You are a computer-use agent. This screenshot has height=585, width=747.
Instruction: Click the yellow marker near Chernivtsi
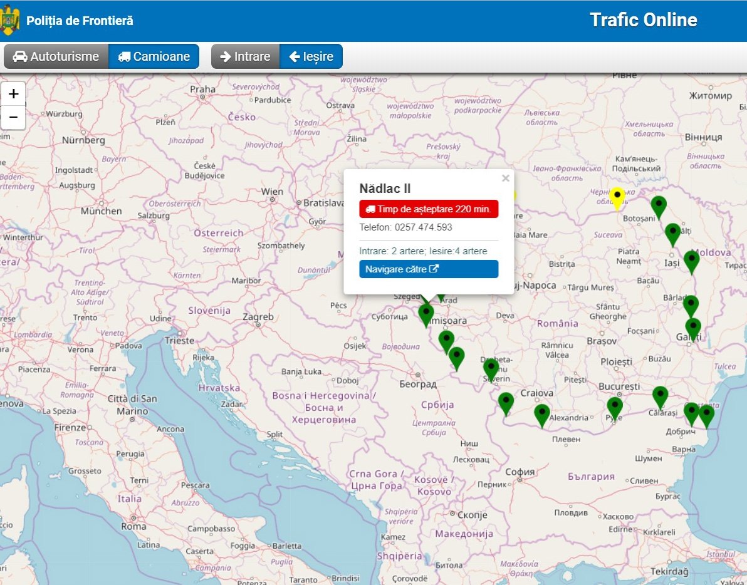[x=618, y=198]
